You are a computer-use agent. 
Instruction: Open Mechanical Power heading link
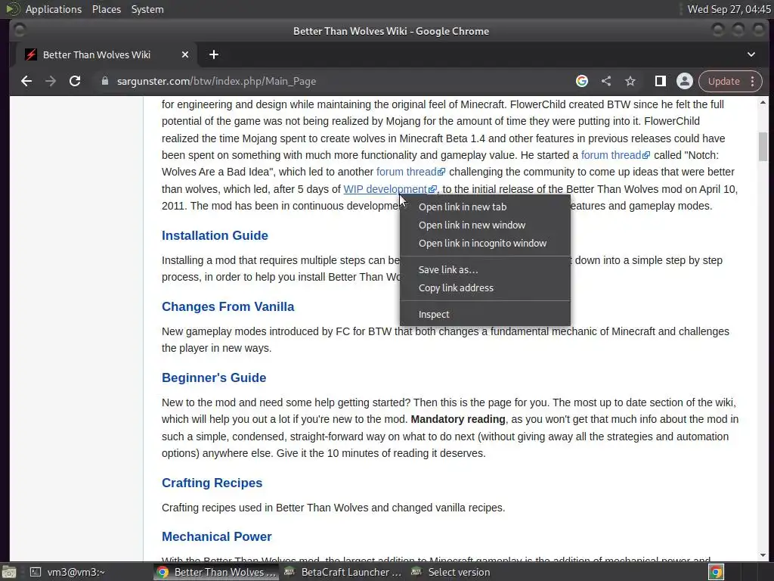tap(217, 536)
